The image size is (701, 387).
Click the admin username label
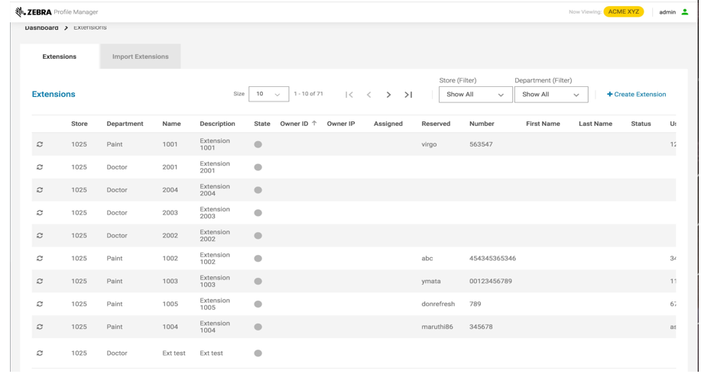point(667,12)
